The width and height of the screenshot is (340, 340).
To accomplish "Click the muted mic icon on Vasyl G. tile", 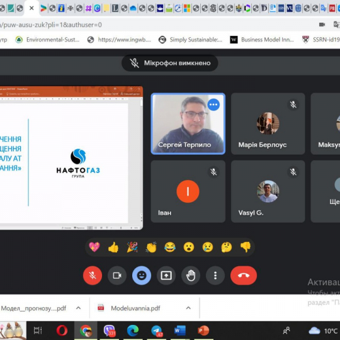I will [x=293, y=172].
